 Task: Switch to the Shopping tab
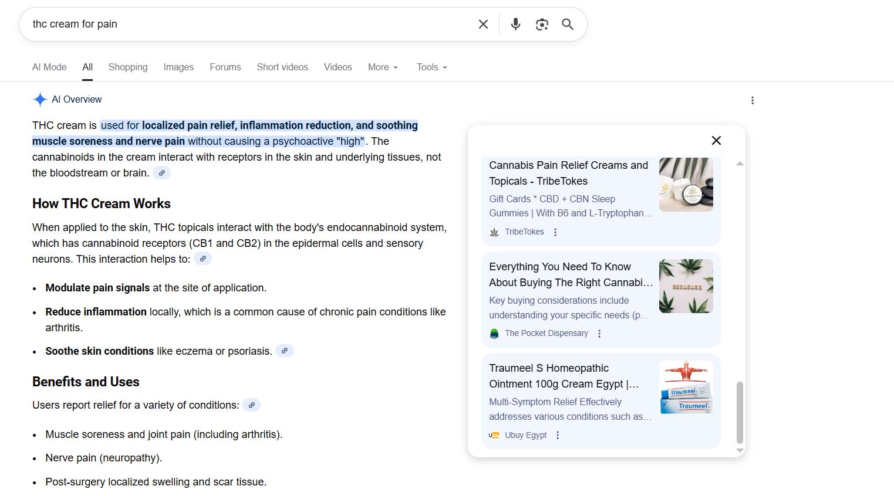[128, 67]
